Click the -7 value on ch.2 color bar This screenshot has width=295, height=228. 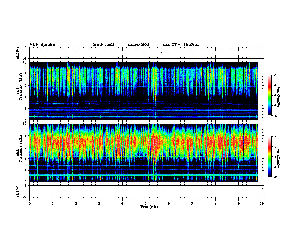click(x=275, y=147)
